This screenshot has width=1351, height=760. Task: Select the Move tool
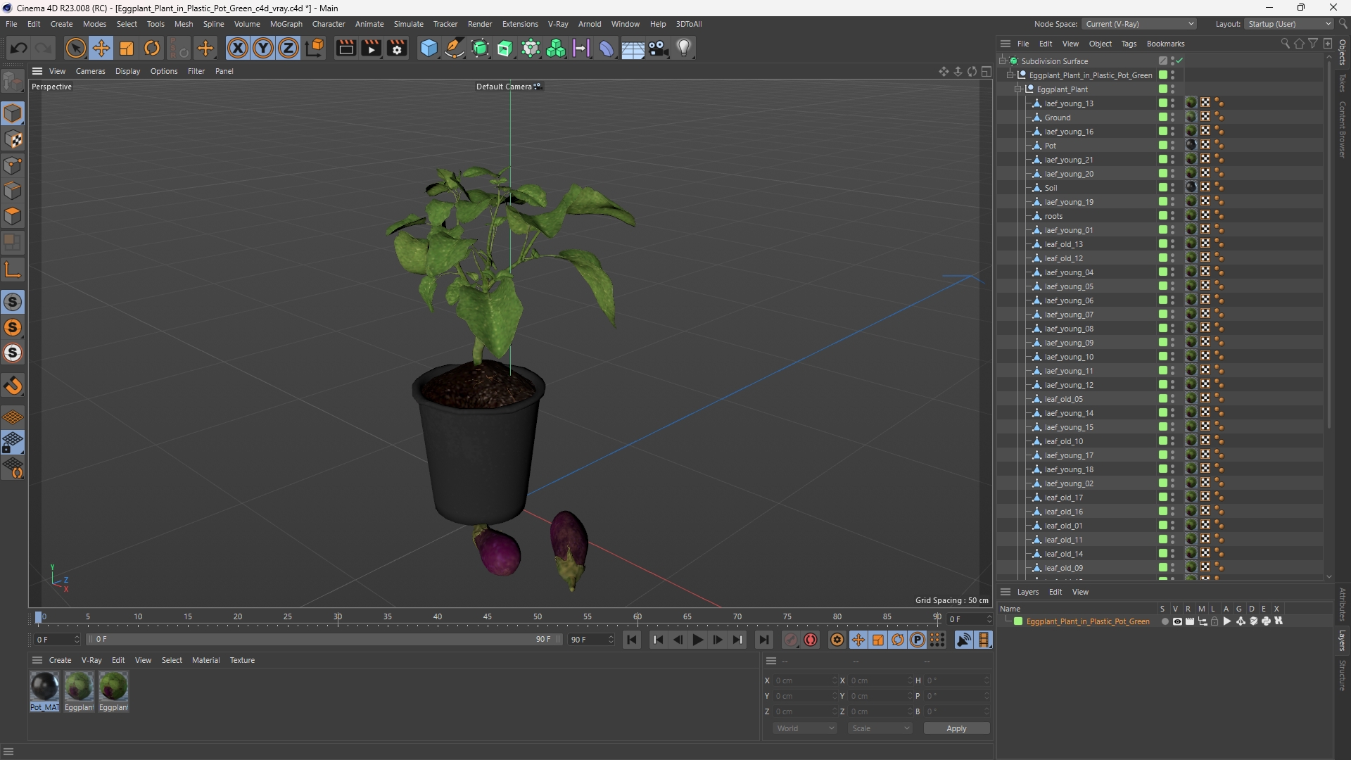click(101, 49)
